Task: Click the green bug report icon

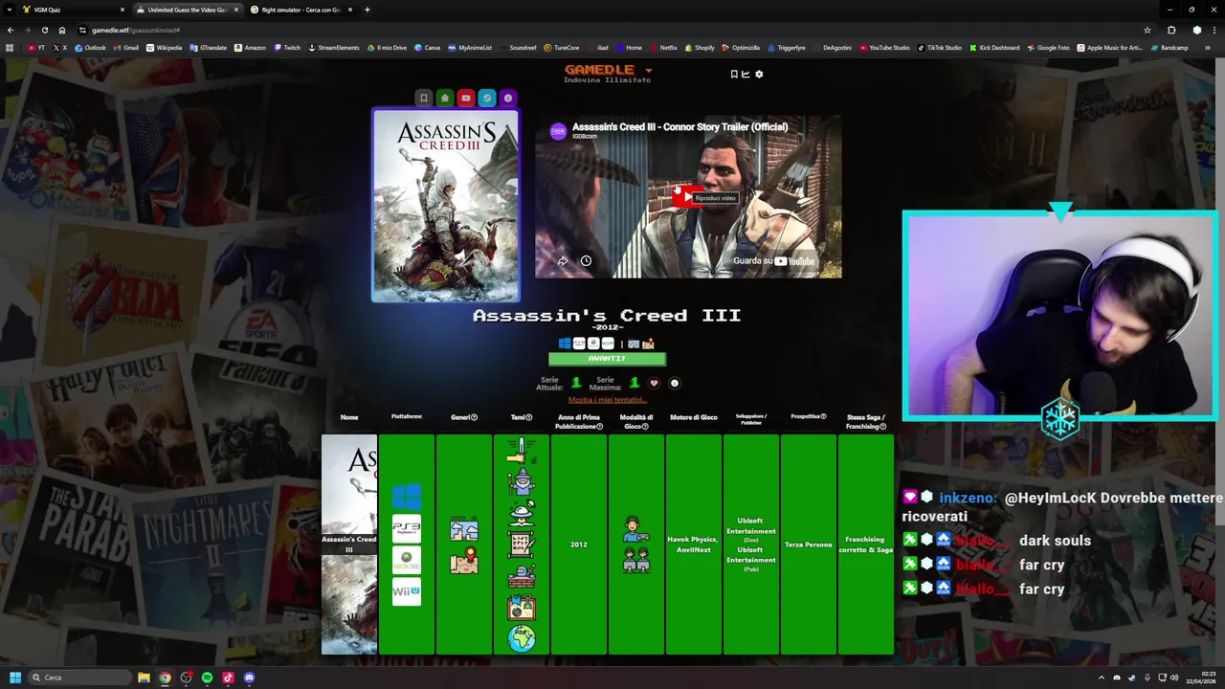Action: click(445, 98)
